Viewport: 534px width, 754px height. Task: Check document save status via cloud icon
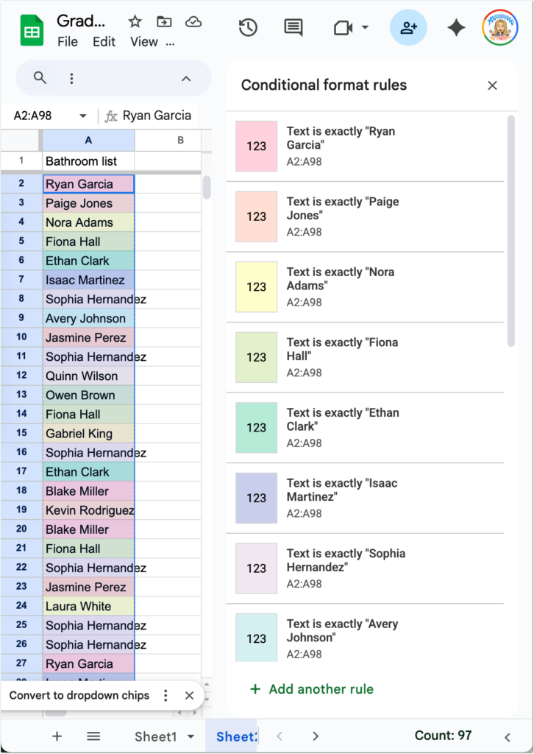pyautogui.click(x=193, y=21)
